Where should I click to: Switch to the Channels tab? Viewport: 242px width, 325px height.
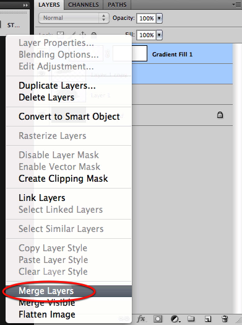coord(84,5)
